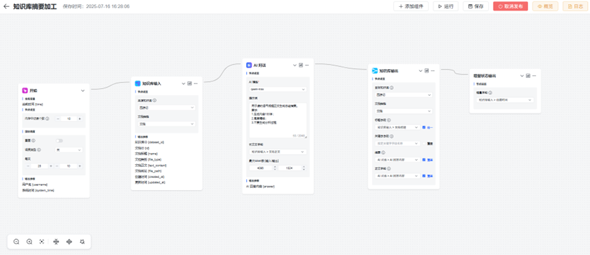Screen dimensions: 590x255
Task: Click the AI 对话 node's icon
Action: pyautogui.click(x=249, y=65)
